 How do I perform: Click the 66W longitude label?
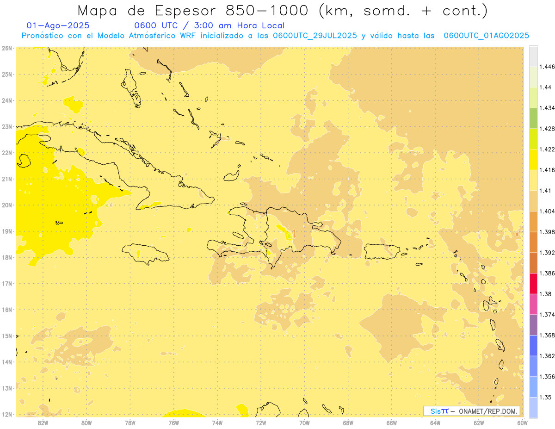[392, 423]
